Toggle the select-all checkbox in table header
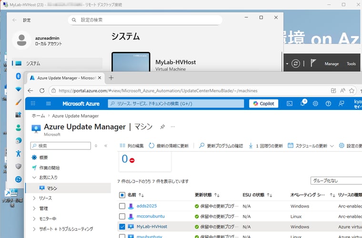362x238 pixels. pyautogui.click(x=122, y=195)
